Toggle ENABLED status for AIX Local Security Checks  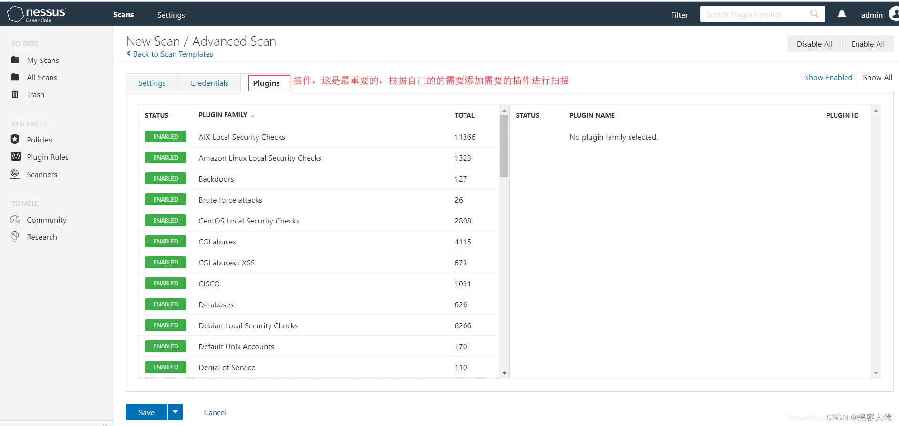[165, 137]
